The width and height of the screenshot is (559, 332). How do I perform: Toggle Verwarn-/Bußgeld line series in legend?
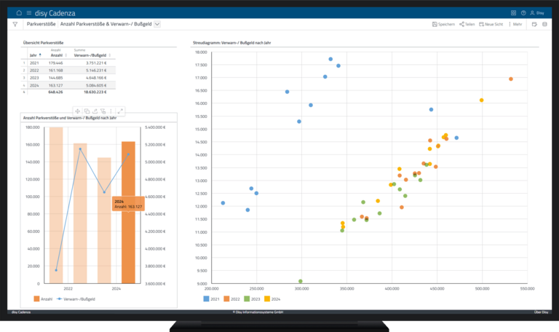coord(76,299)
